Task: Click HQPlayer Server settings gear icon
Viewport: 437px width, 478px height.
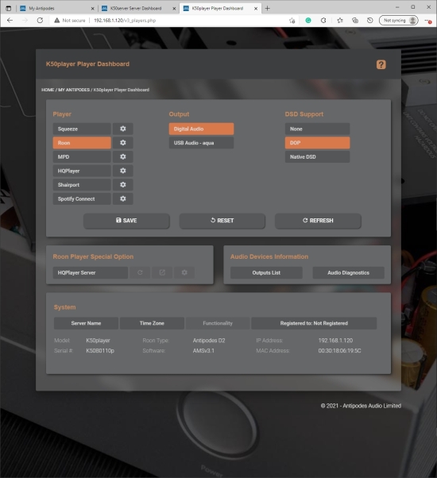Action: (x=184, y=273)
